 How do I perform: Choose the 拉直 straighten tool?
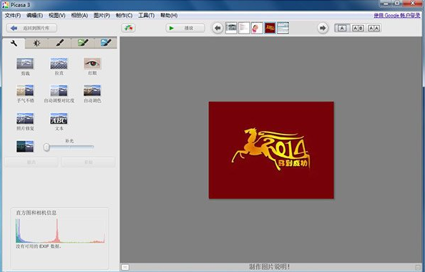tap(59, 64)
